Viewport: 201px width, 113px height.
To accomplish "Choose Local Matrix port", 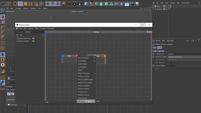I will click(x=86, y=67).
